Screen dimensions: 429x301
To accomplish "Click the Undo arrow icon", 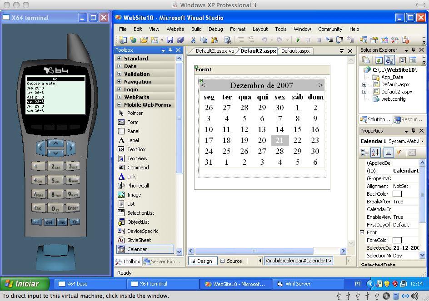I will 264,40.
